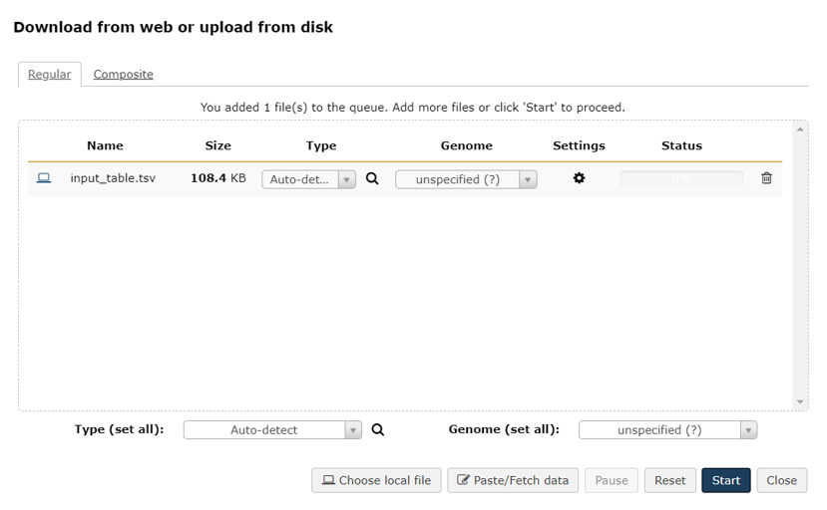Close the upload dialog

click(x=781, y=480)
